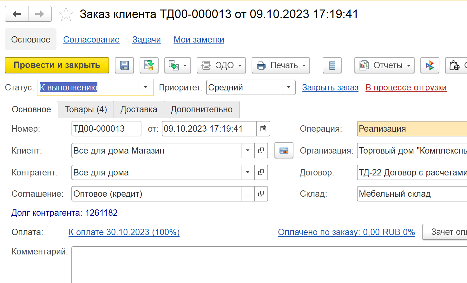Click the Клиент field Все для дома Магазин
The image size is (467, 283).
[x=156, y=151]
